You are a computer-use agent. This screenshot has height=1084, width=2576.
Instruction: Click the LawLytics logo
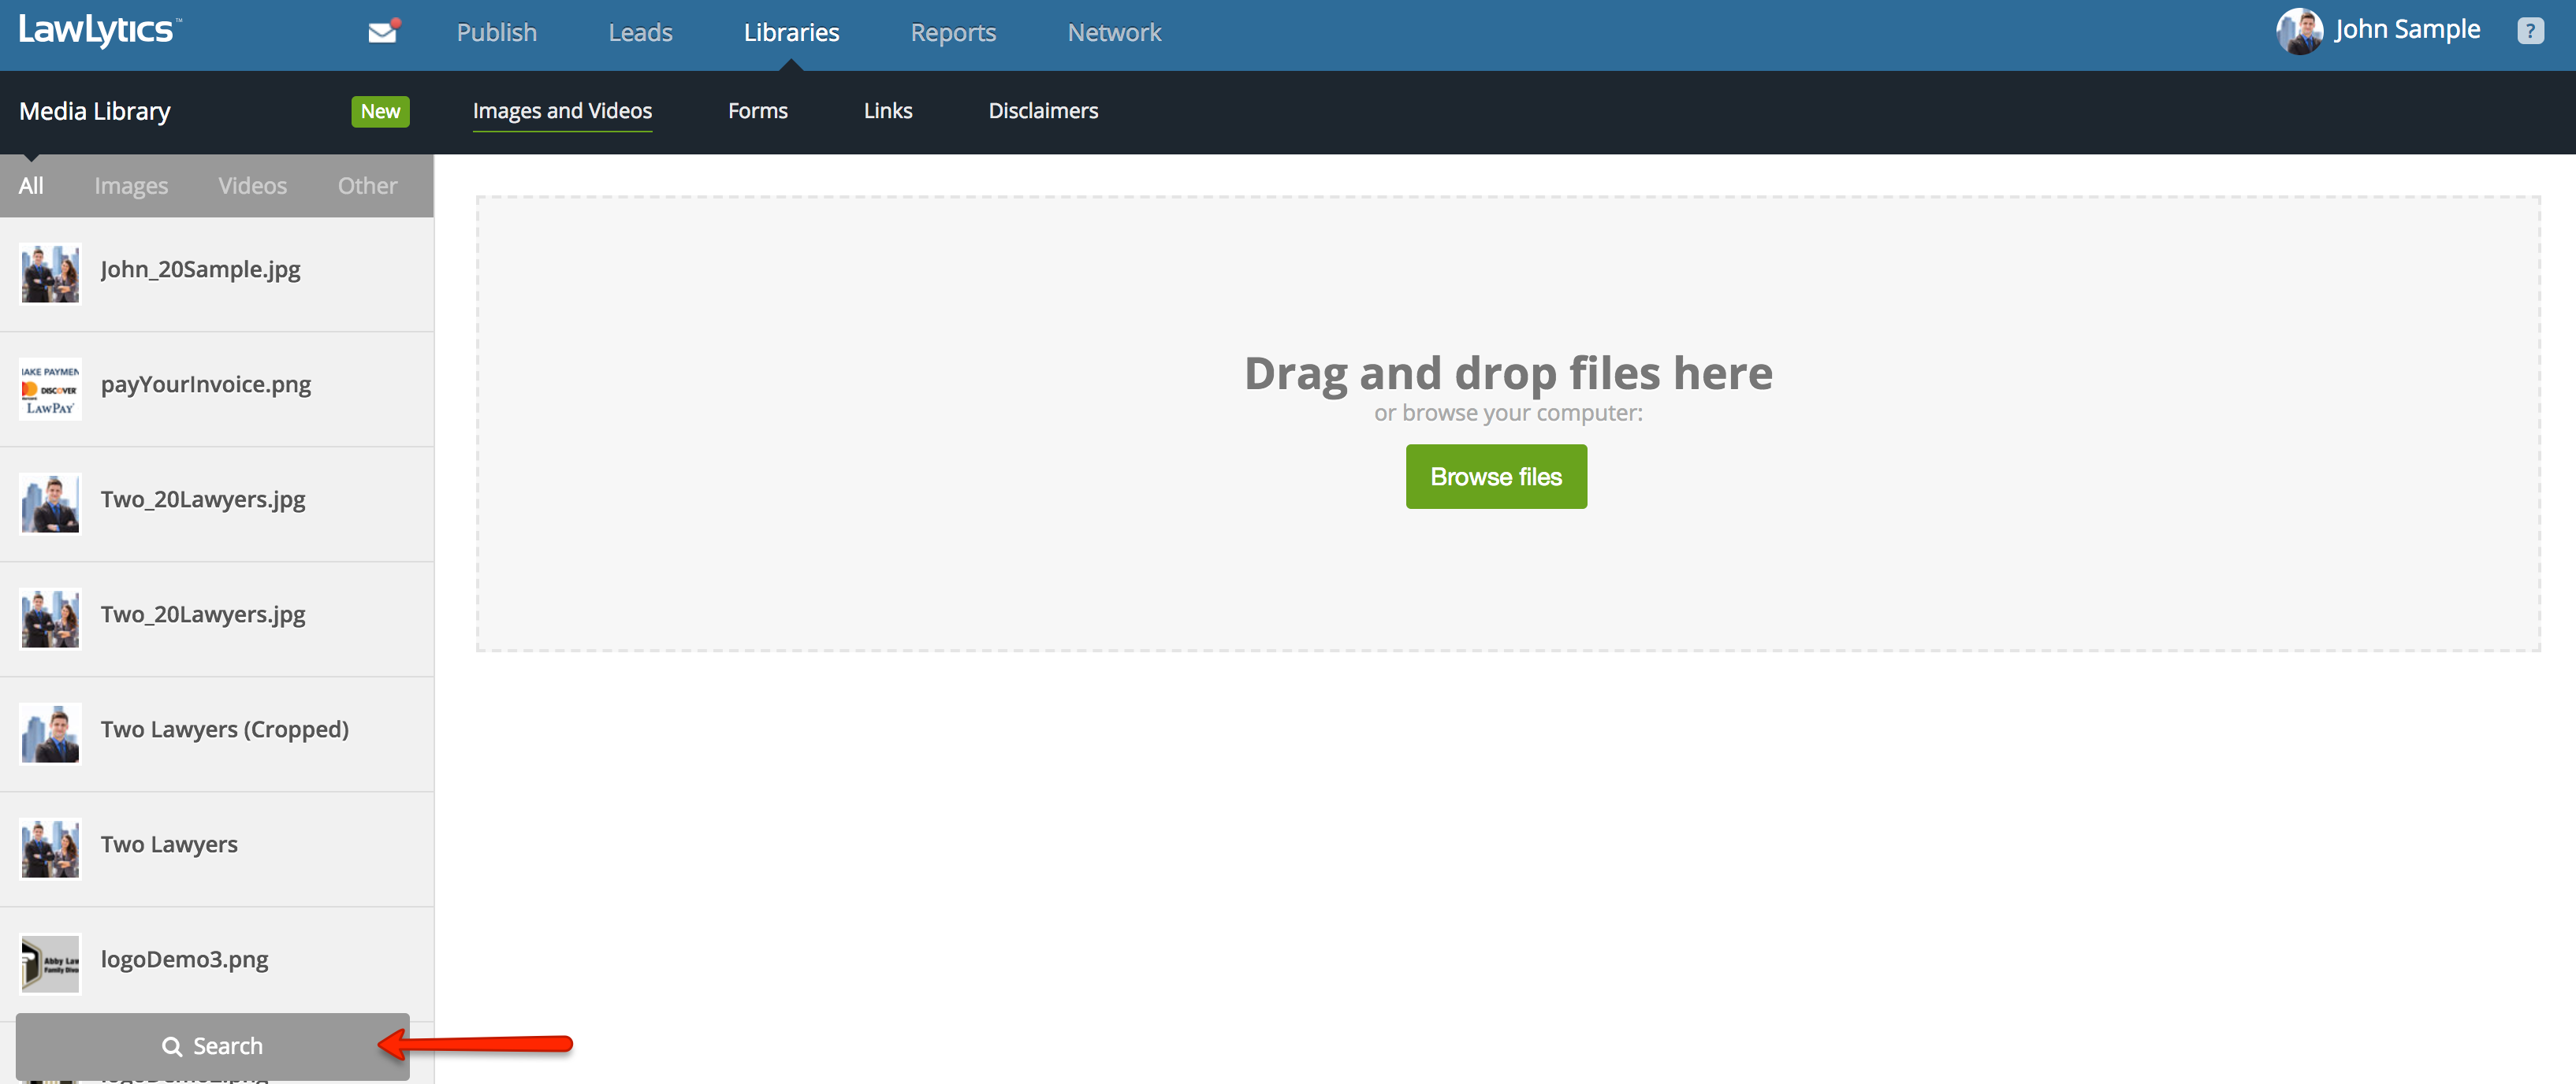pyautogui.click(x=100, y=30)
